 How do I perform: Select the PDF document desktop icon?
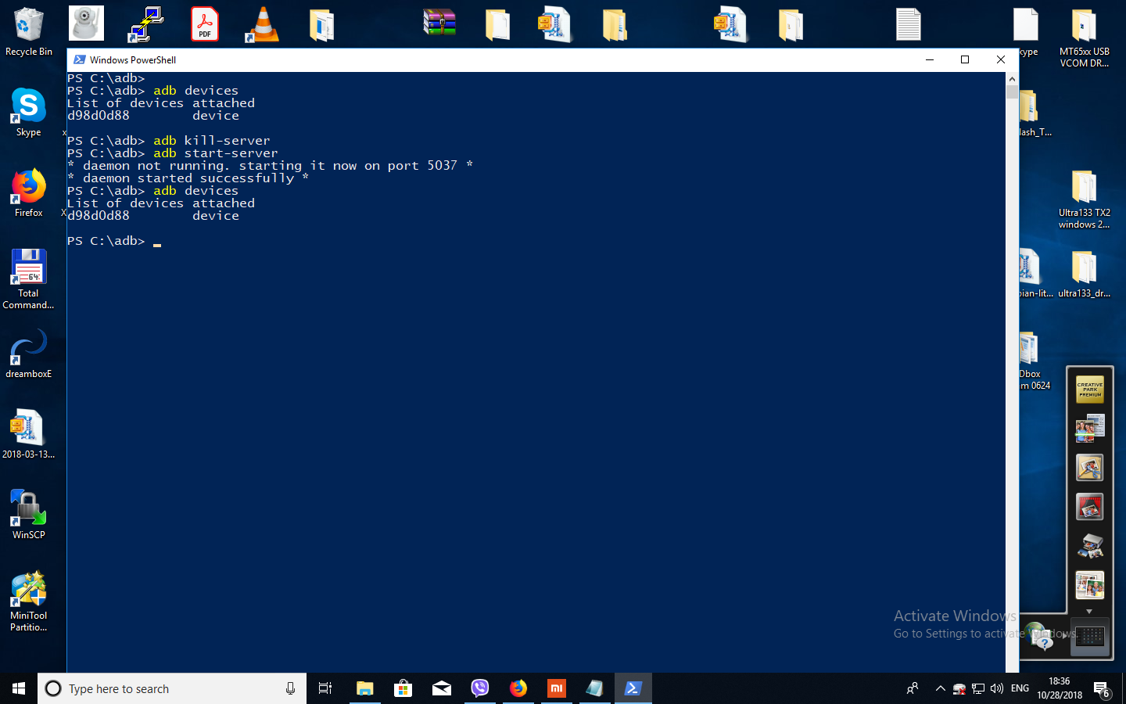205,23
